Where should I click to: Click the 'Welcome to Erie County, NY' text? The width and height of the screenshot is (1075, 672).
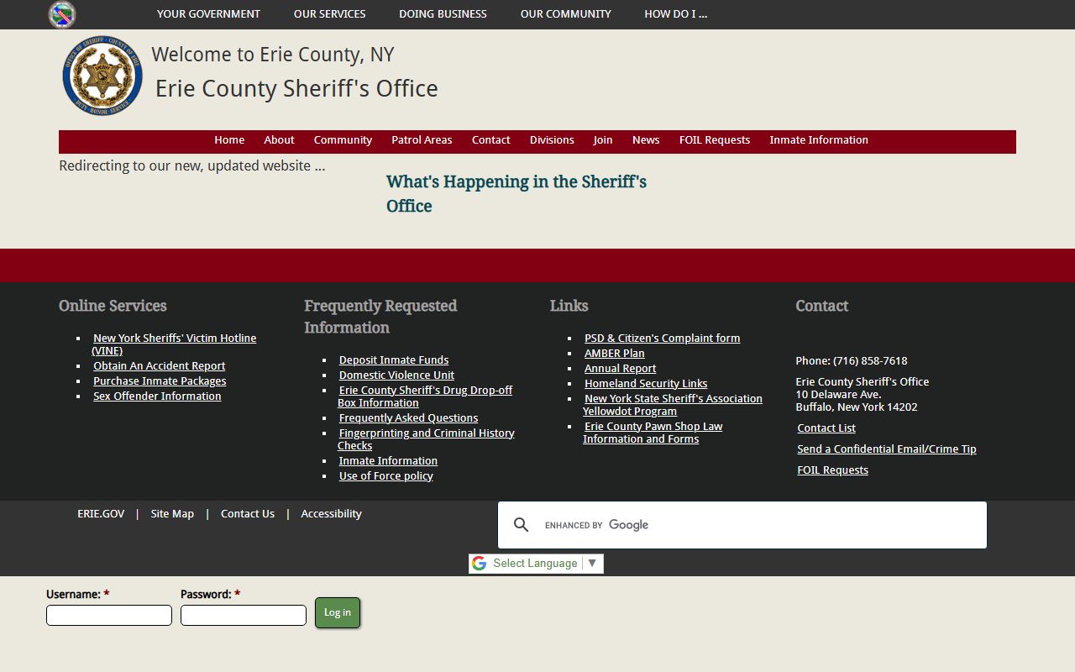coord(273,55)
